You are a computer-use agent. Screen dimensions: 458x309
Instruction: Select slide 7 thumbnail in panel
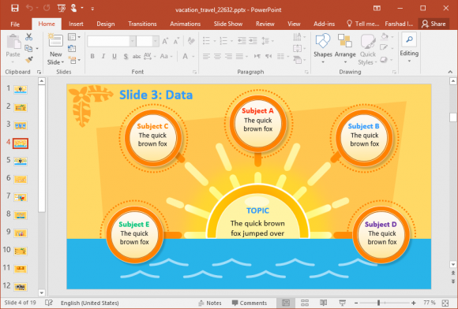pyautogui.click(x=21, y=197)
